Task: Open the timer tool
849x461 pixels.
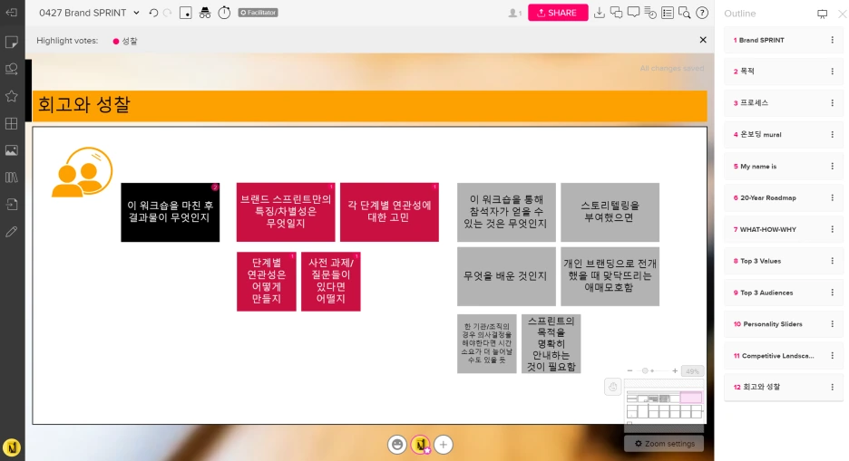Action: tap(224, 13)
